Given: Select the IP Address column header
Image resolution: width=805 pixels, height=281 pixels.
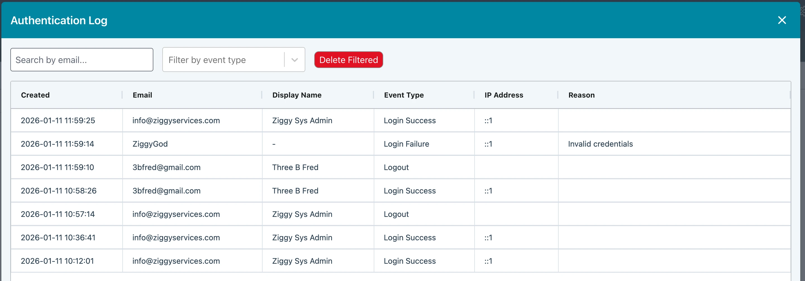Looking at the screenshot, I should 503,95.
